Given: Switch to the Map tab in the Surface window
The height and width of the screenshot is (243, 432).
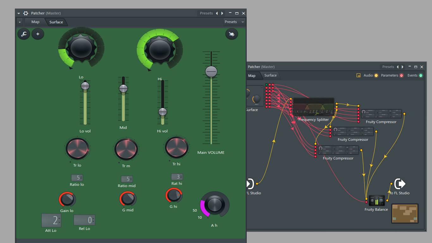Looking at the screenshot, I should pos(35,22).
